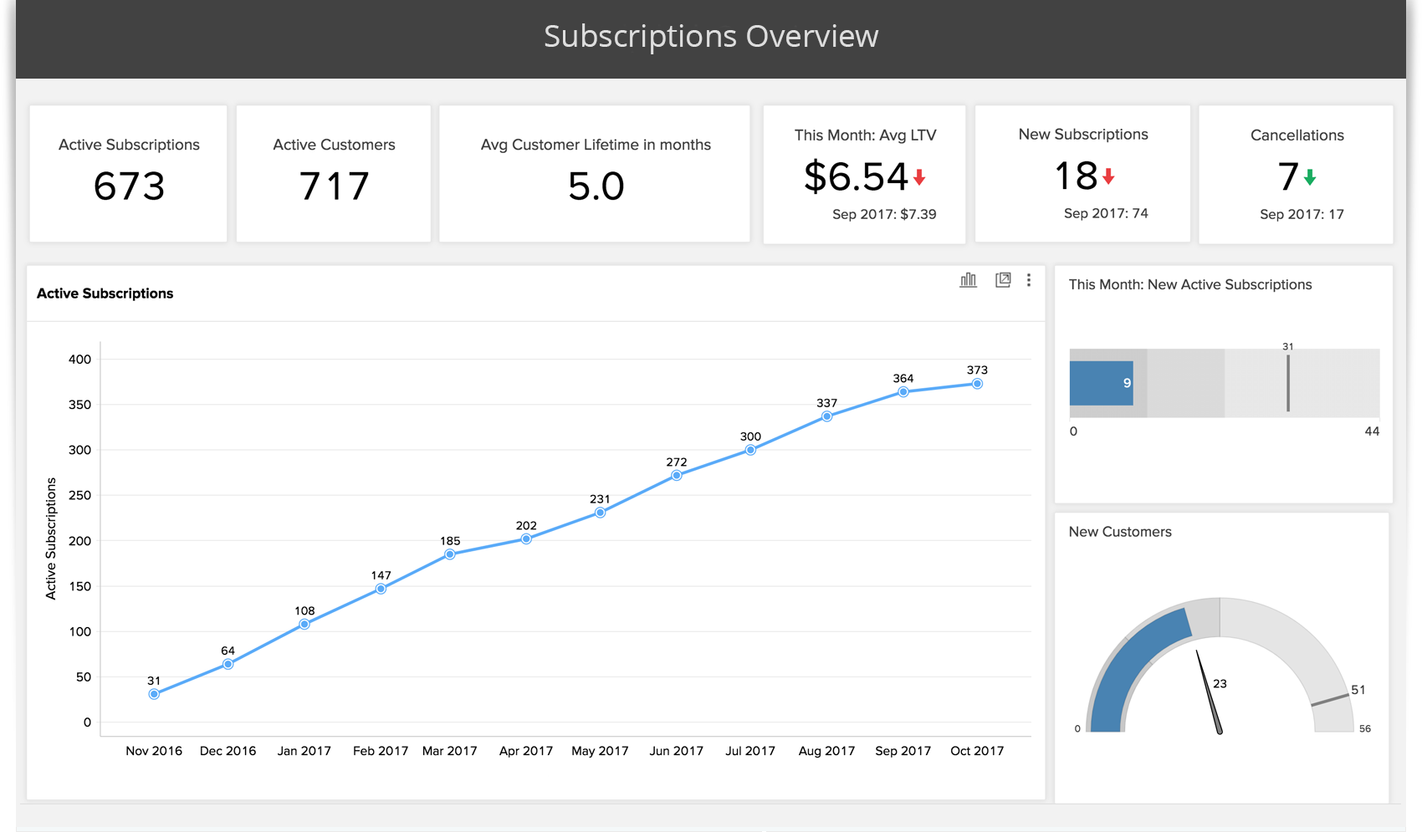Screen dimensions: 1422x832
Task: Click the export pop-out icon on chart
Action: coord(1002,280)
